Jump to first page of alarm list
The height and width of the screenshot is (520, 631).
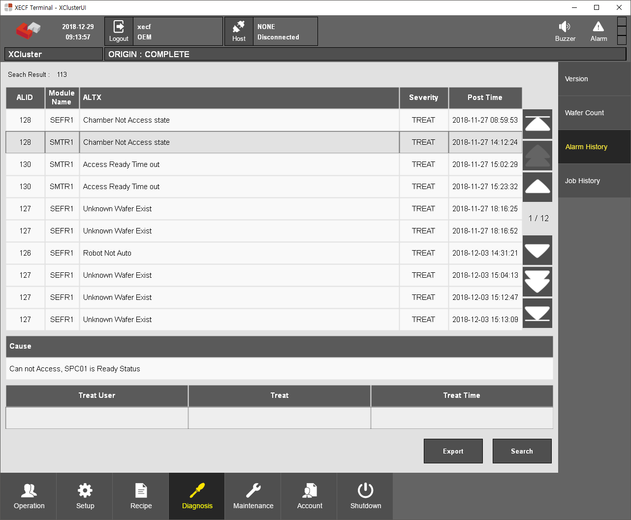coord(537,124)
